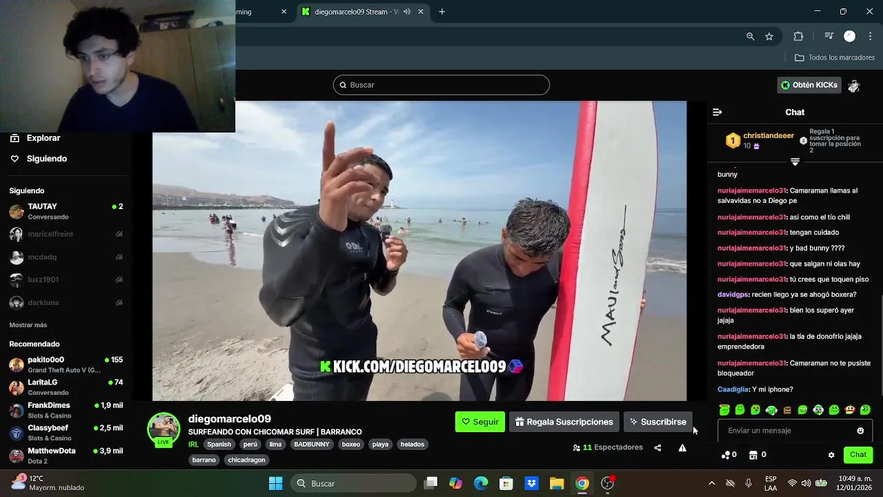Insert the brown angry face emote
The width and height of the screenshot is (883, 497).
(x=787, y=410)
